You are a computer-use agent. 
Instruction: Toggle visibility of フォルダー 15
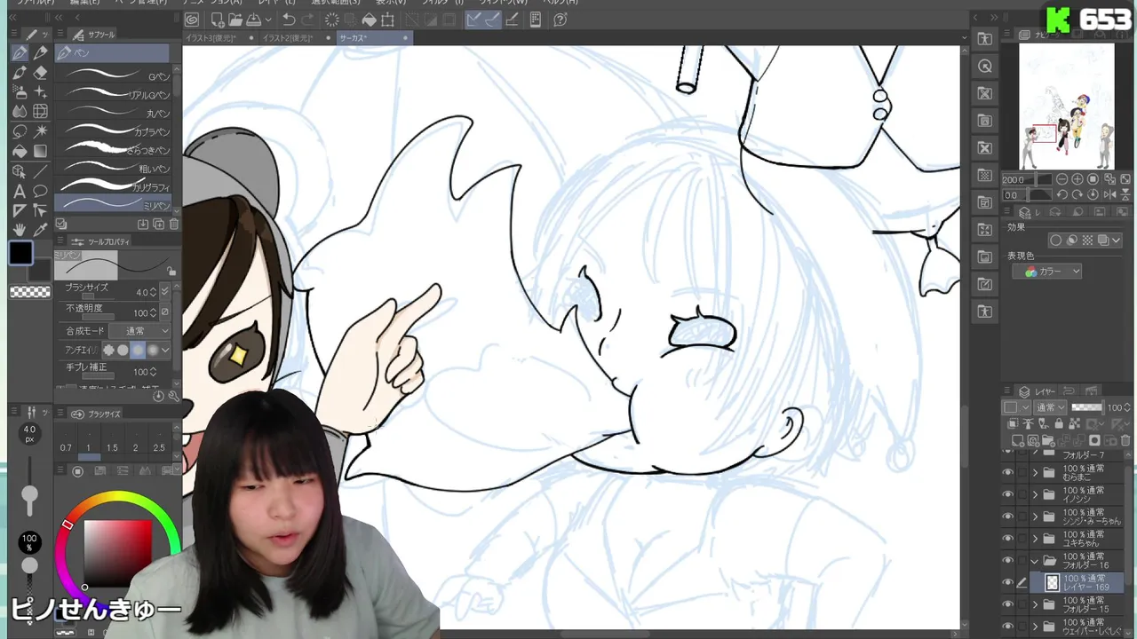pyautogui.click(x=1007, y=603)
